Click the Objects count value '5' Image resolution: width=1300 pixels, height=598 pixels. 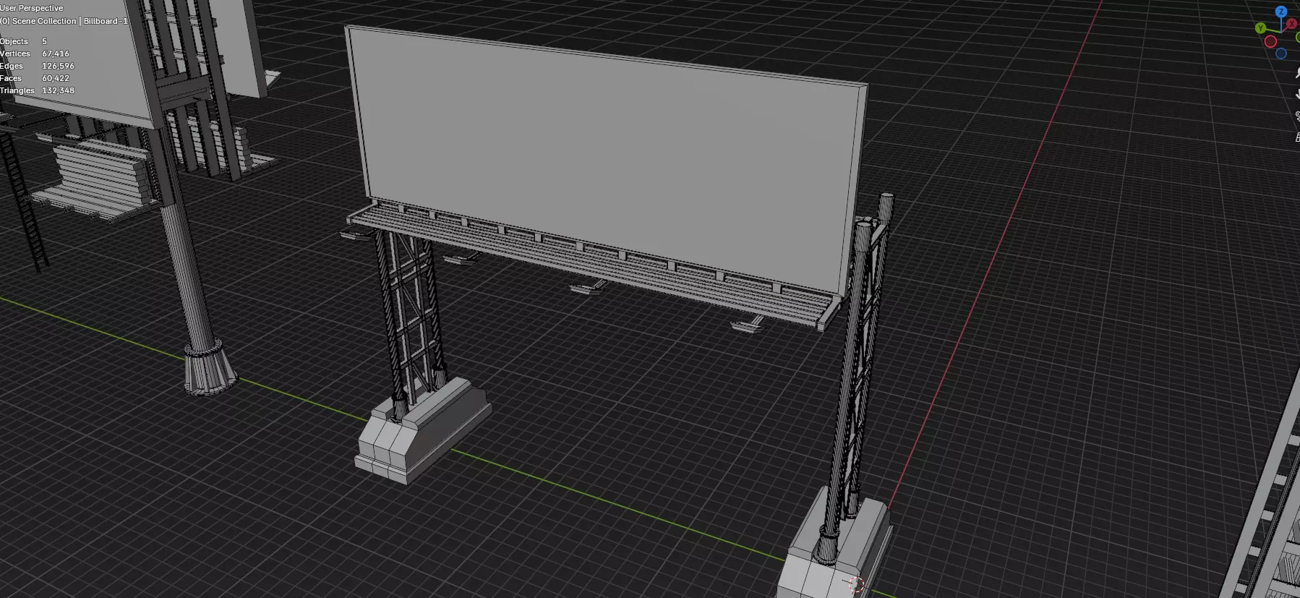[x=44, y=41]
